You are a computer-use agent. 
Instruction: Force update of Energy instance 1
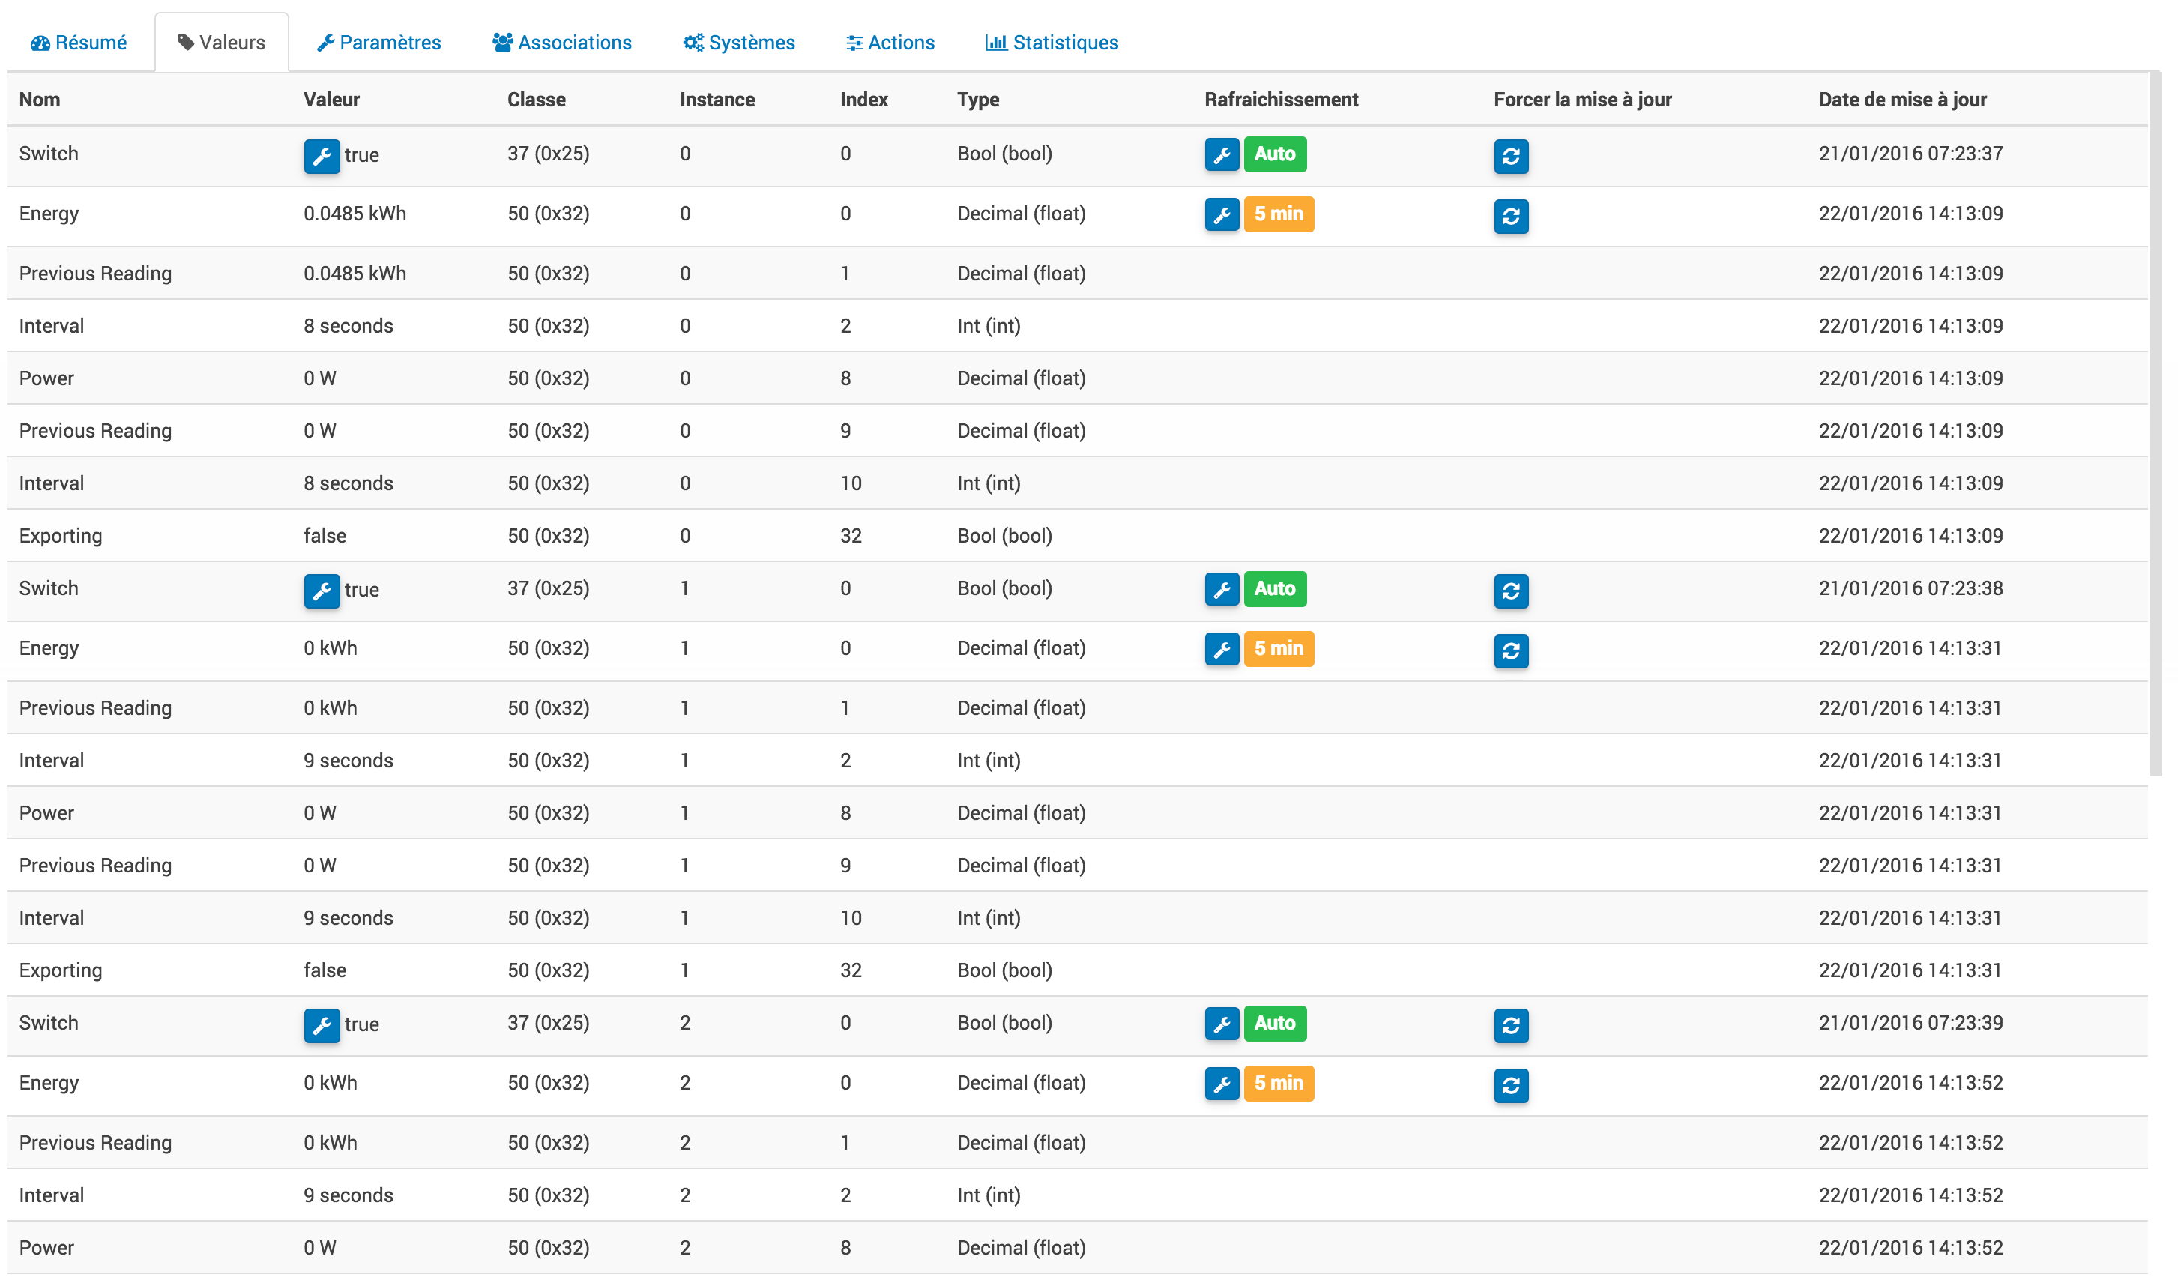pos(1512,651)
